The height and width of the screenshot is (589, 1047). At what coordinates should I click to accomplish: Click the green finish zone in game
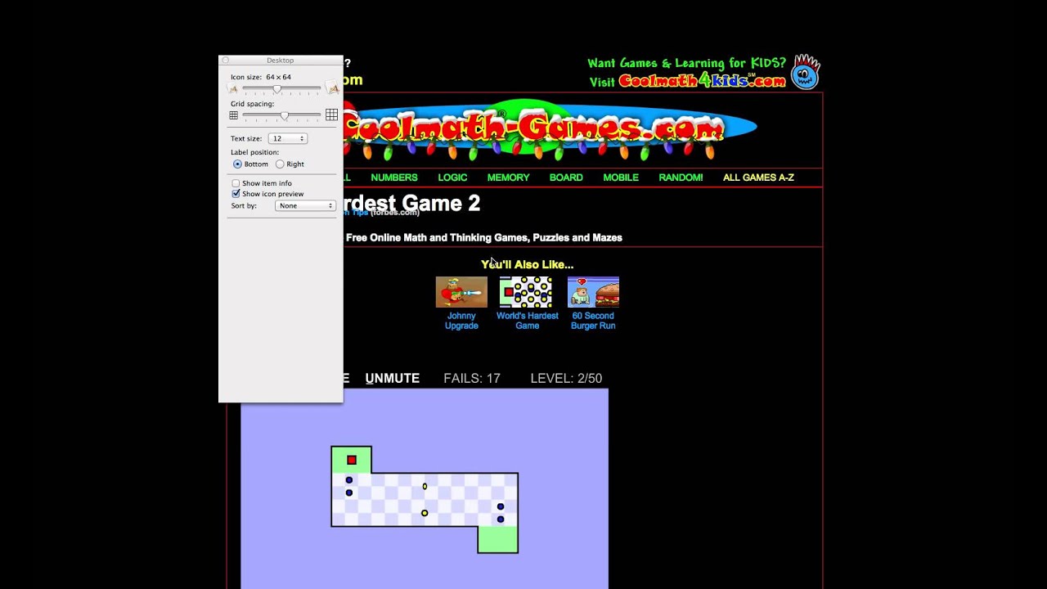(497, 539)
